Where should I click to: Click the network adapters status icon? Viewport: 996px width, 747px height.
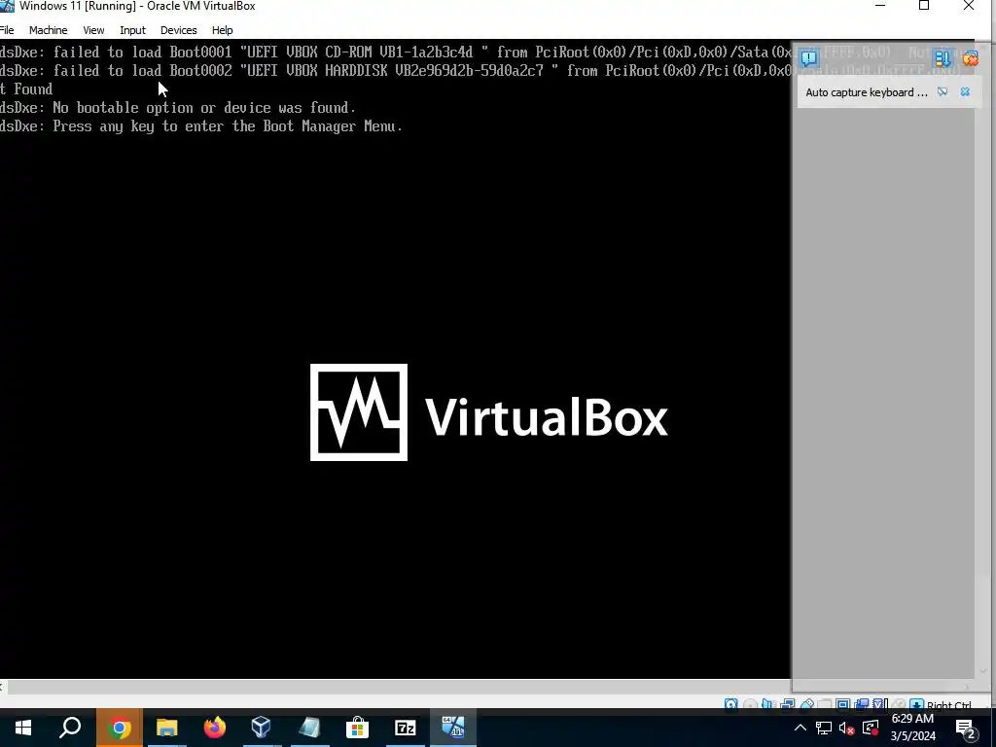[x=788, y=704]
